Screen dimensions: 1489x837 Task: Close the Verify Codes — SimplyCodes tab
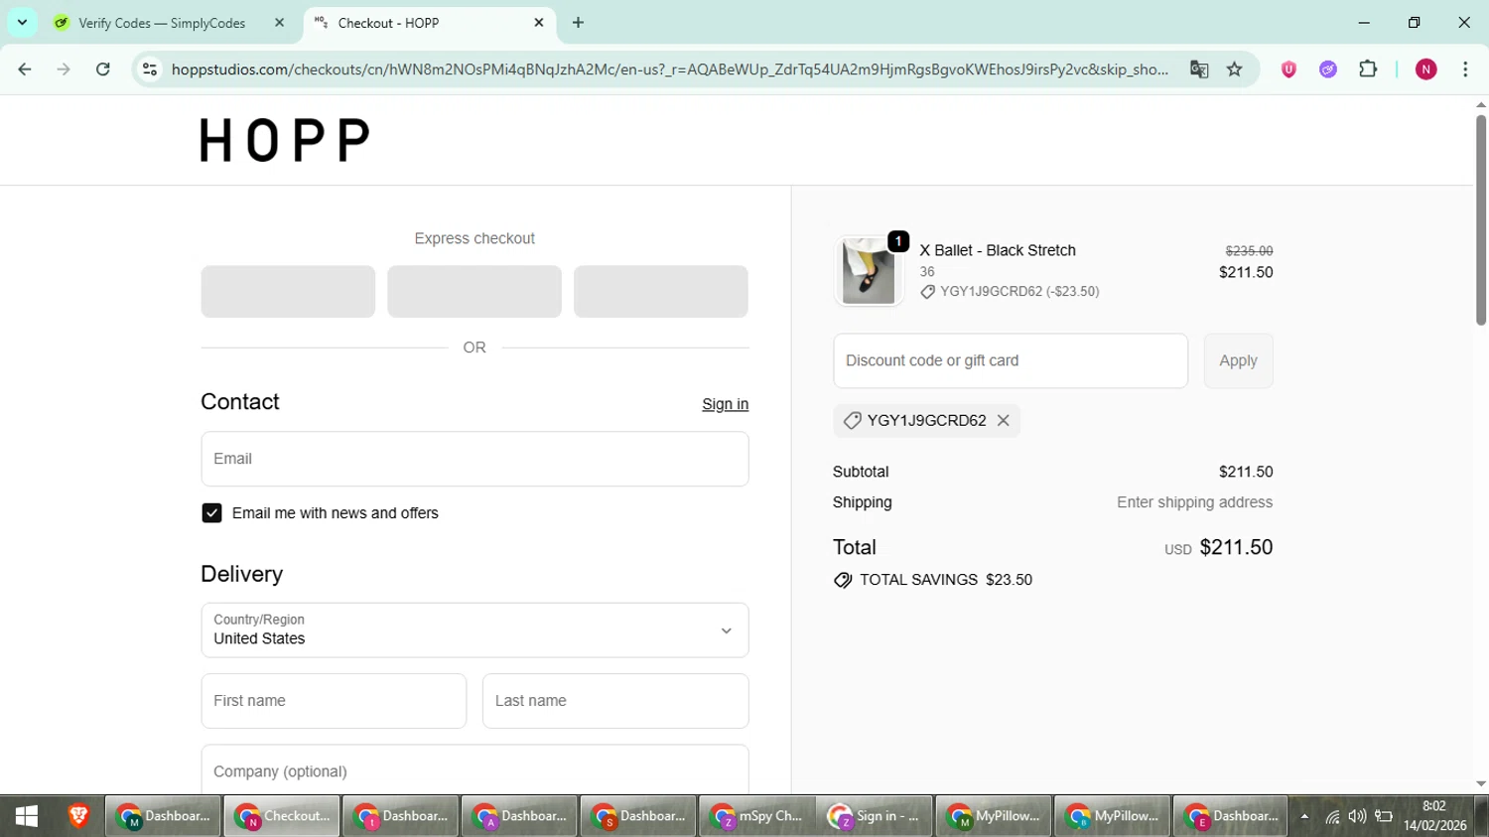point(279,23)
